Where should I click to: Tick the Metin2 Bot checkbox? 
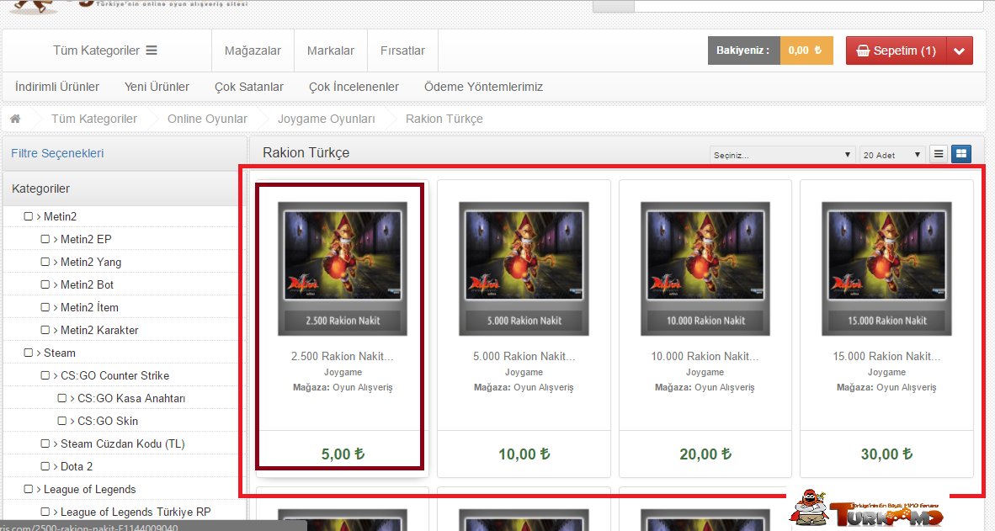point(45,284)
